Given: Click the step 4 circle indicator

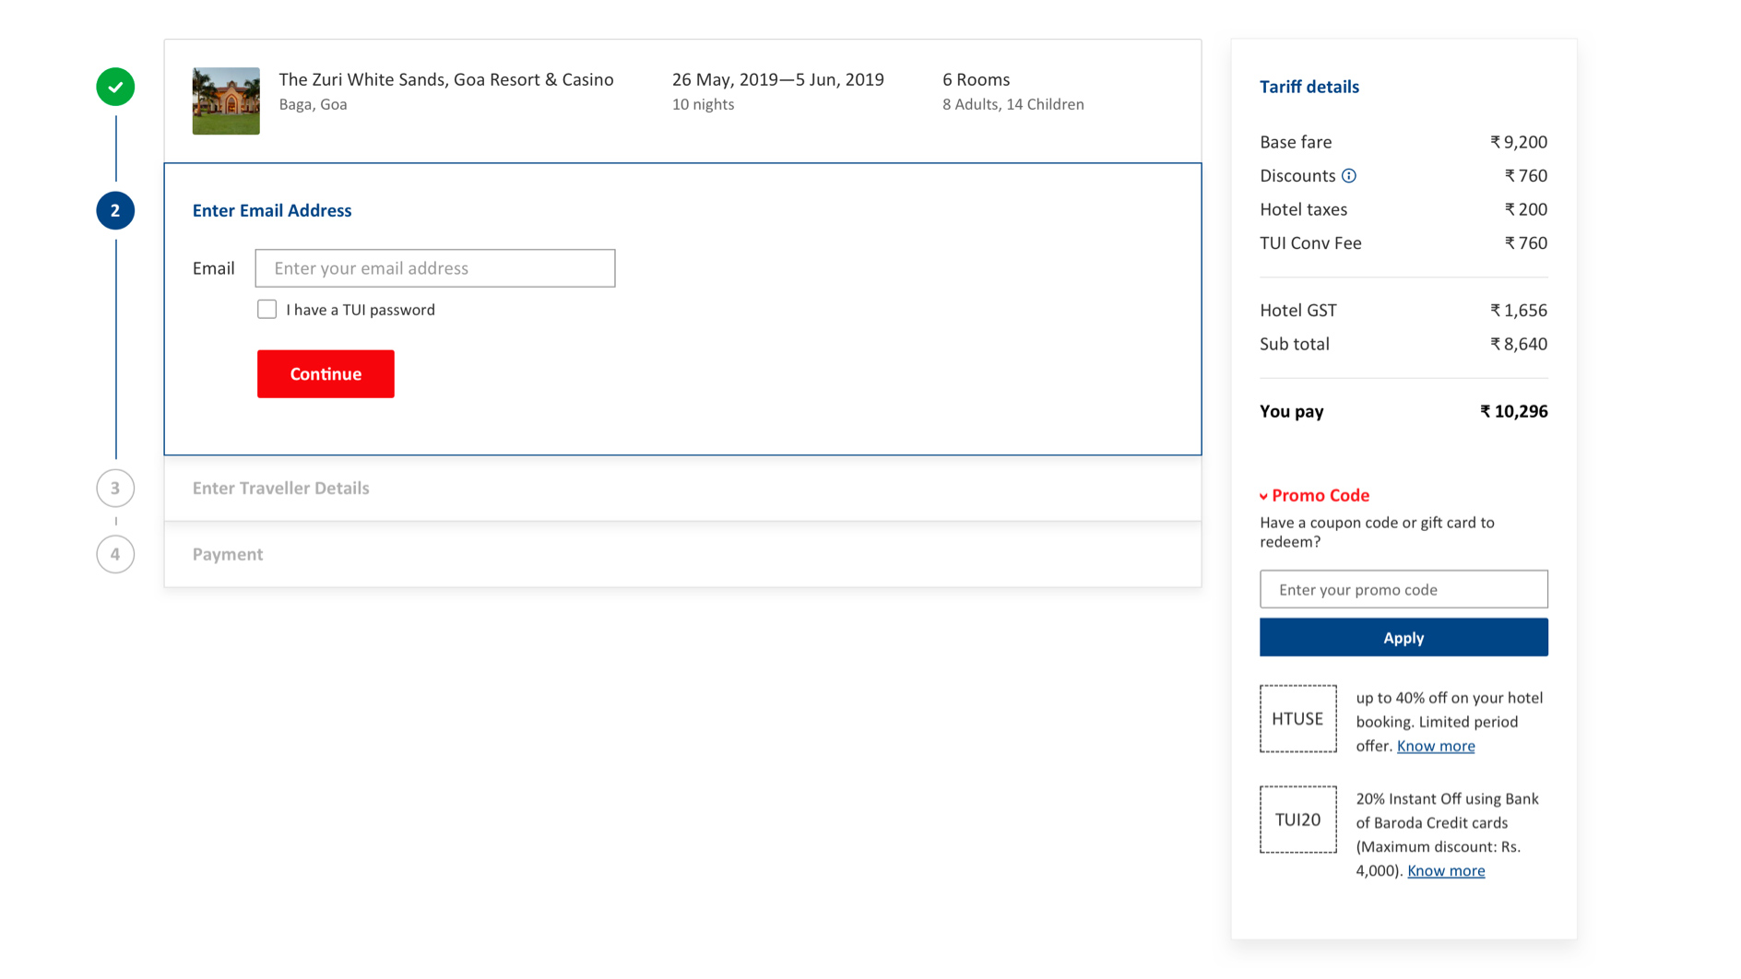Looking at the screenshot, I should click(115, 554).
